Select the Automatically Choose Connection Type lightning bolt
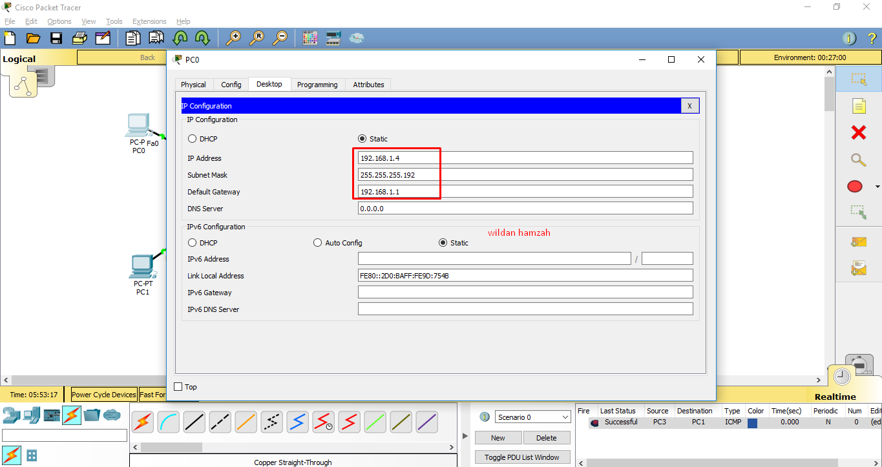 pos(142,422)
